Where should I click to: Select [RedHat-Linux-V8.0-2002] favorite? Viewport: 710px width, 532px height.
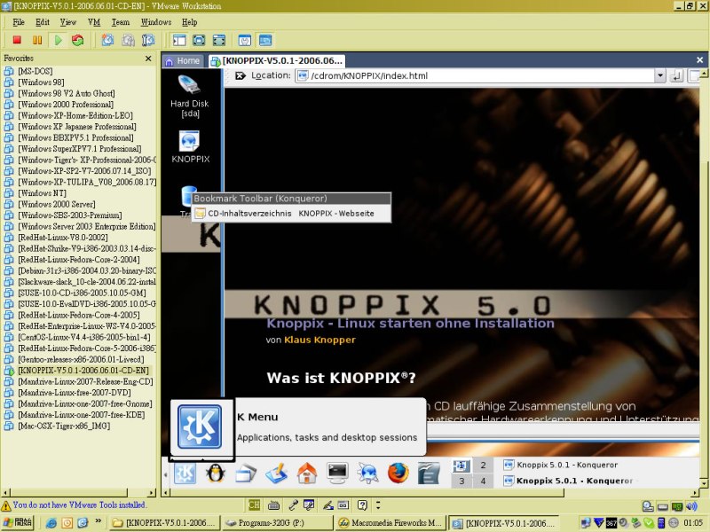62,238
